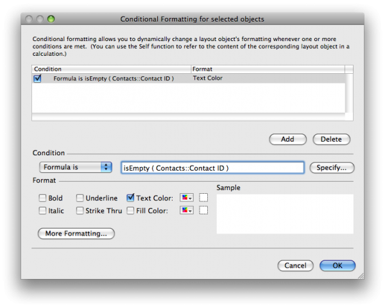This screenshot has width=385, height=308.
Task: Click the Fill Color preview swatch
Action: click(203, 210)
